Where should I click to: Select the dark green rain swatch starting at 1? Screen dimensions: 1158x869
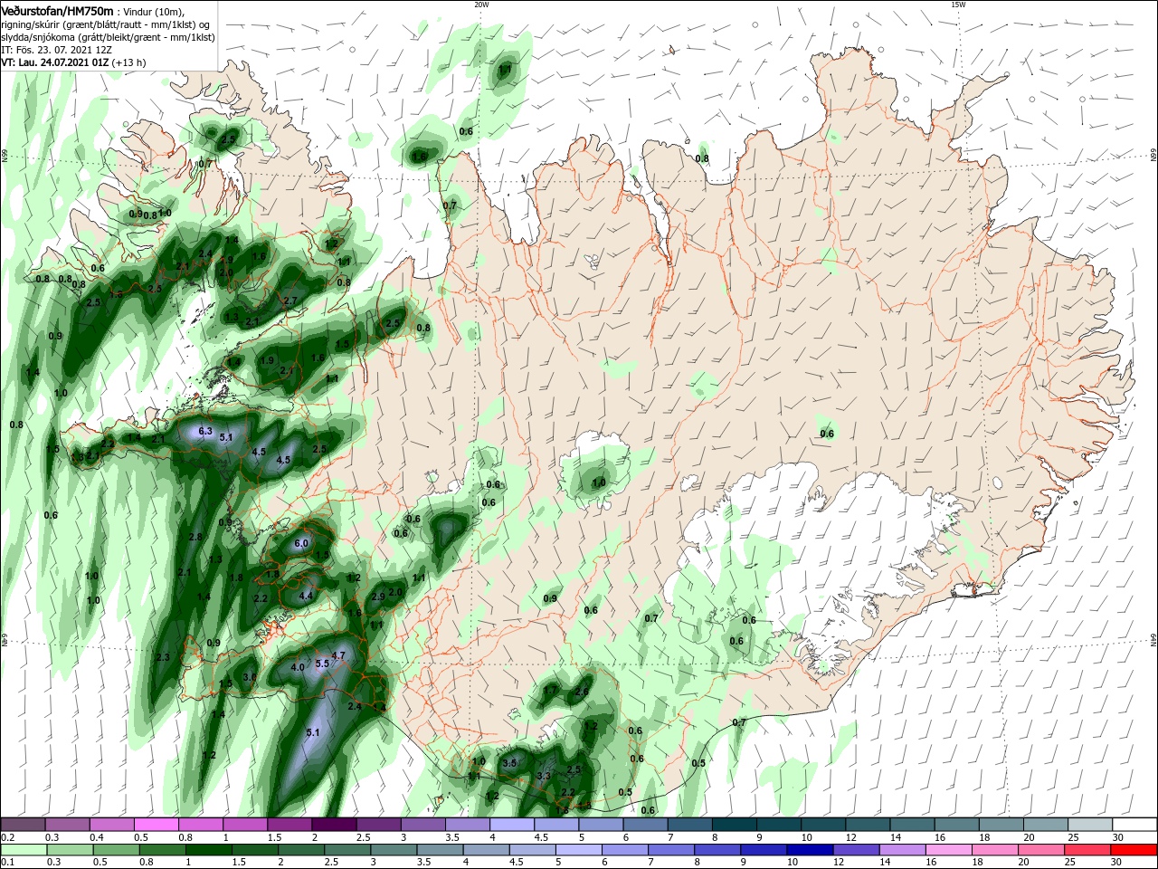[x=208, y=850]
